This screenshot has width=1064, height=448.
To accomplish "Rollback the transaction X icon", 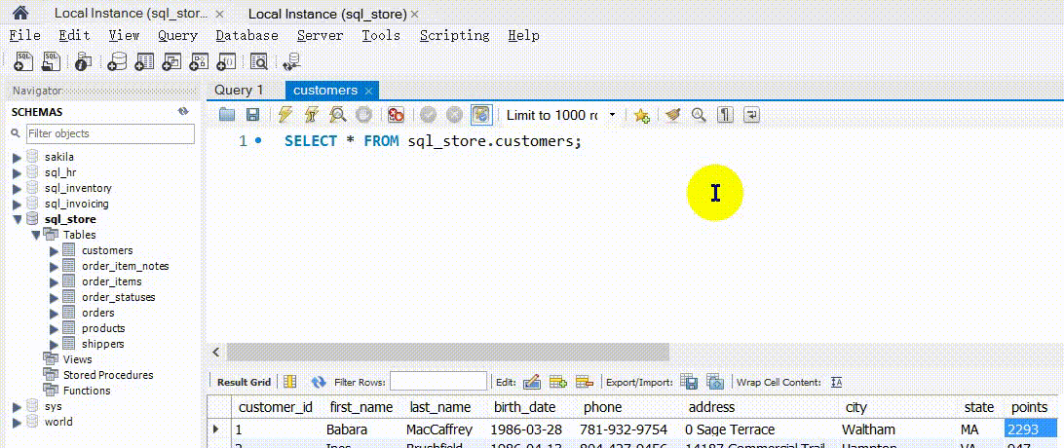I will (x=454, y=115).
